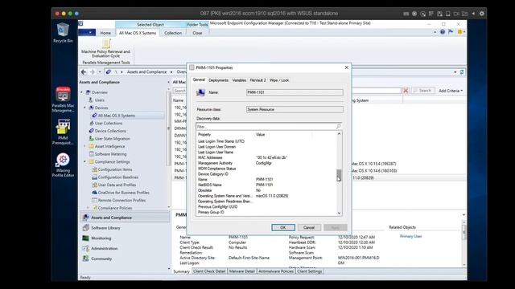The image size is (515, 289).
Task: Collapse the Overview tree node
Action: [x=82, y=92]
